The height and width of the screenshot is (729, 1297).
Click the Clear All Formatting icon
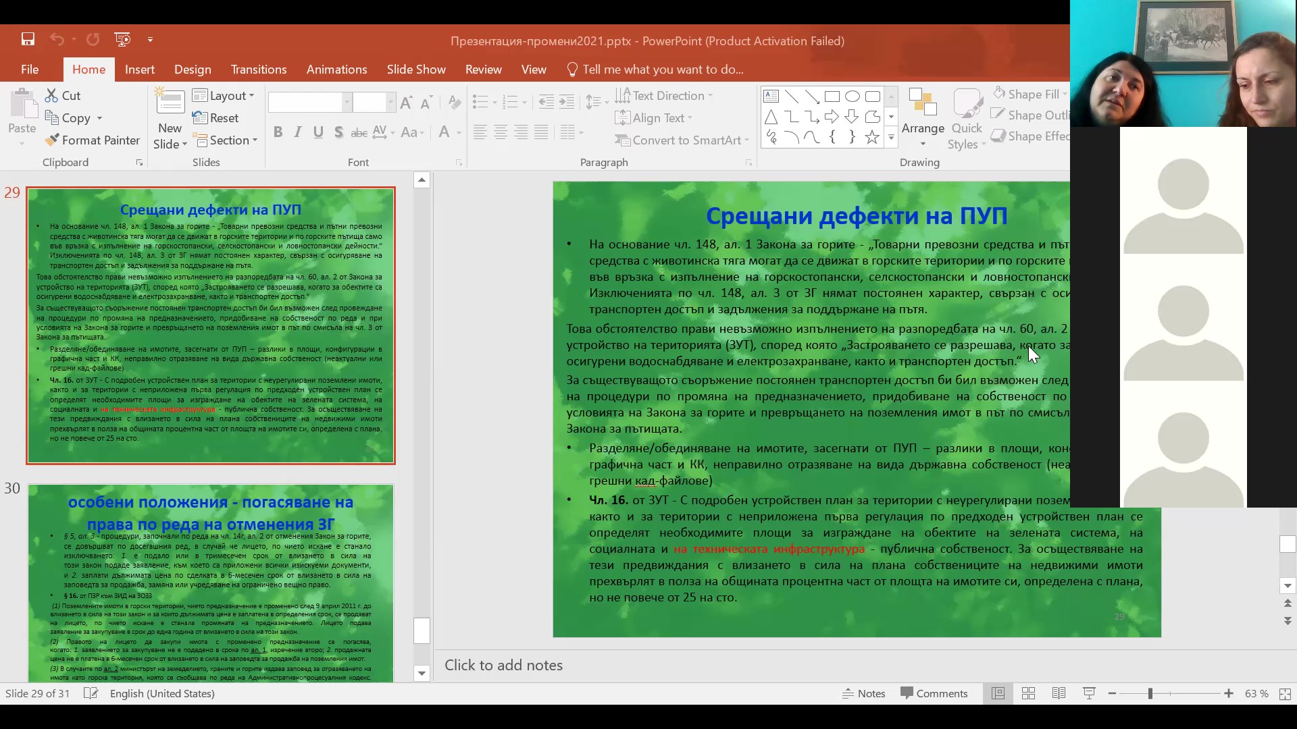[455, 103]
